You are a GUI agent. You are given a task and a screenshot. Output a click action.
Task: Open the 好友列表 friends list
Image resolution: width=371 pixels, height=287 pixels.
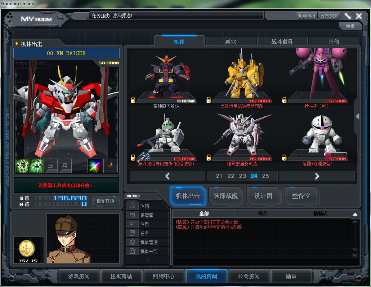[x=329, y=16]
